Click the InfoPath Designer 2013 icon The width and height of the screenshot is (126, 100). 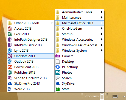[10, 40]
